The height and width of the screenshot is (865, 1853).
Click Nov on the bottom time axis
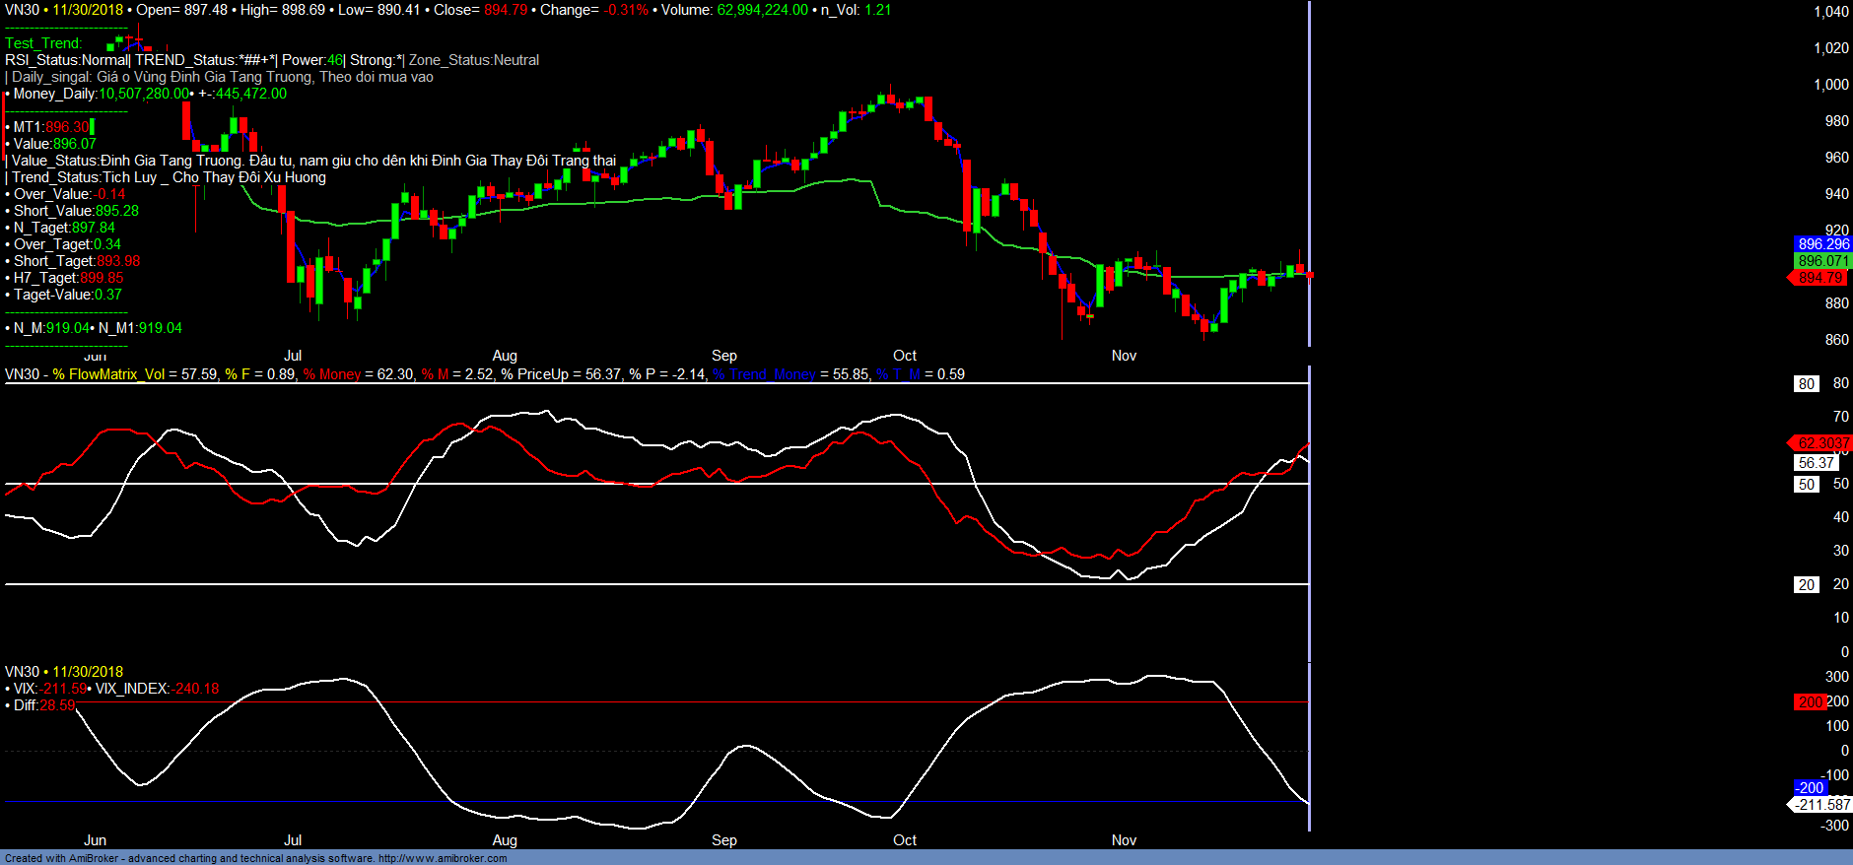1124,840
